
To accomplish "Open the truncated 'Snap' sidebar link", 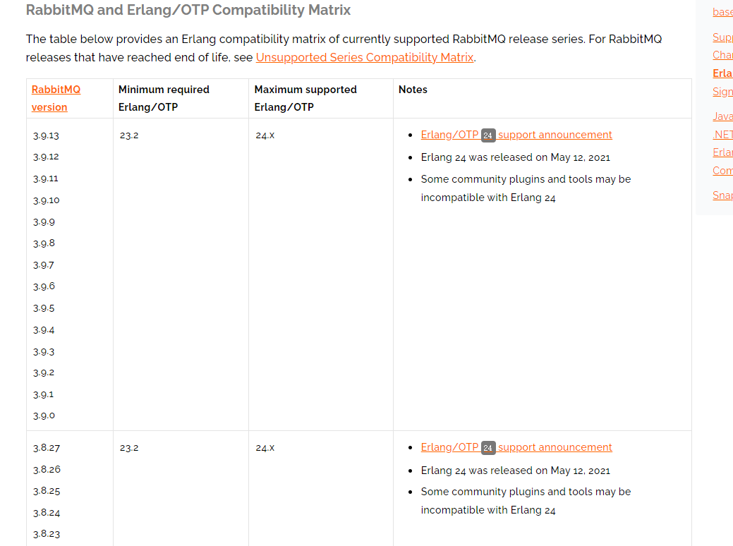I will tap(722, 195).
